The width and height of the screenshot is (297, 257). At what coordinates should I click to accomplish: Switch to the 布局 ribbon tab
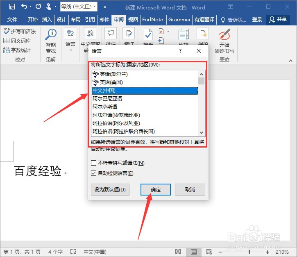(x=75, y=20)
